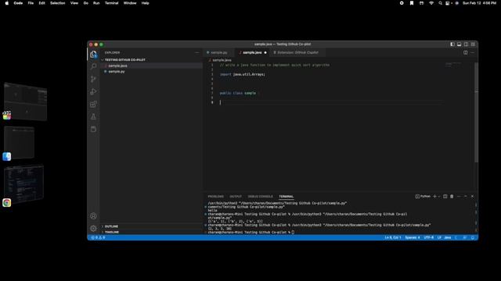Collapse the TESTING GITHUB CO-PILOT folder
Viewport: 501px width, 281px height.
(x=125, y=60)
